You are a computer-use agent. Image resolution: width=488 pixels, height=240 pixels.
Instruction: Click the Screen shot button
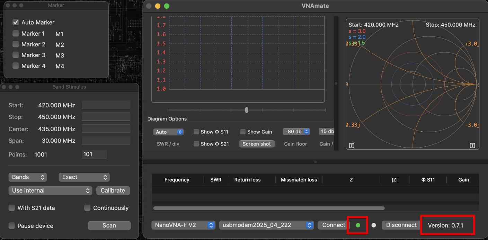pyautogui.click(x=257, y=144)
